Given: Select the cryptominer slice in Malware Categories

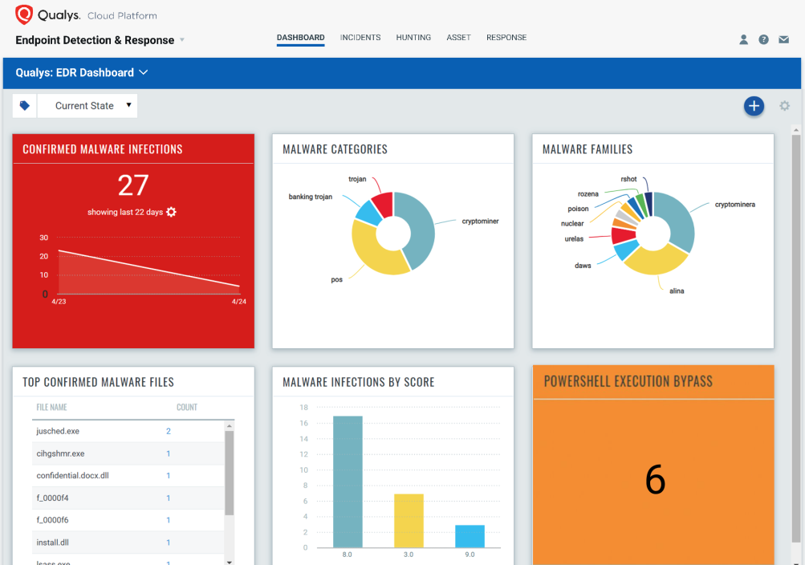Looking at the screenshot, I should point(418,229).
